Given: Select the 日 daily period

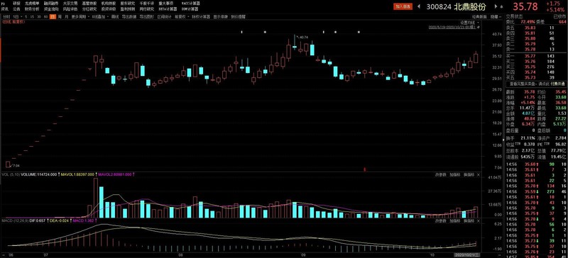Looking at the screenshot, I should click(x=53, y=16).
